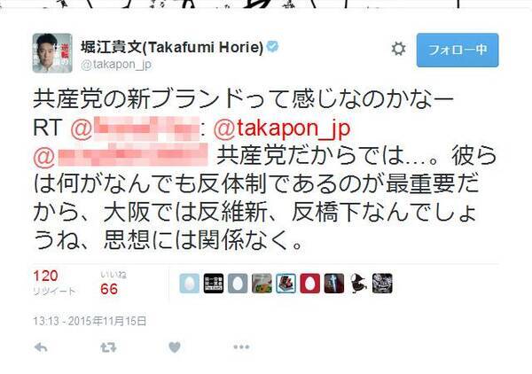View the 66 いいね likes count
The image size is (532, 374).
pos(109,289)
